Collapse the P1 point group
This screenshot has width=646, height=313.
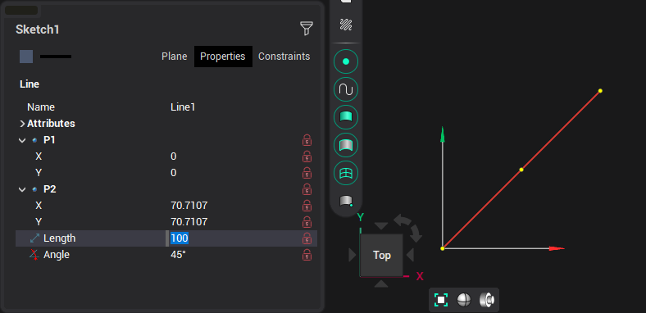coord(22,140)
